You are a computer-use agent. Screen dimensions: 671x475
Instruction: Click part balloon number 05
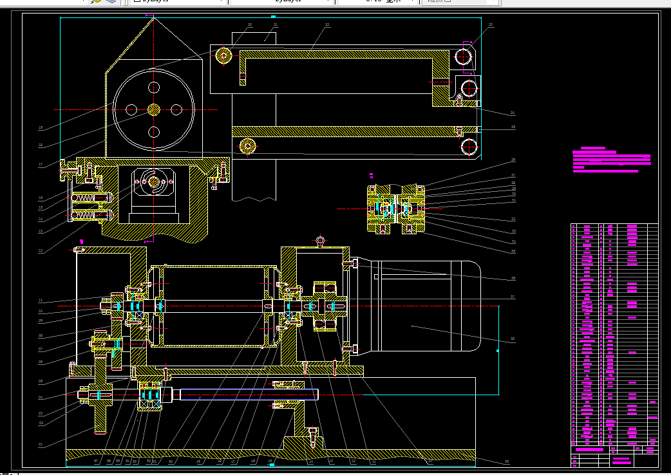pyautogui.click(x=41, y=382)
